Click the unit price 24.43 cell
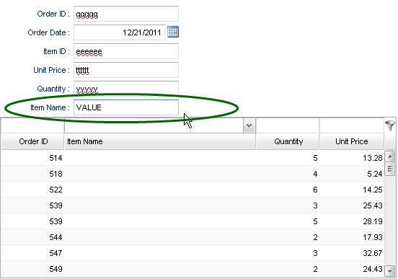The width and height of the screenshot is (398, 279). (x=352, y=269)
